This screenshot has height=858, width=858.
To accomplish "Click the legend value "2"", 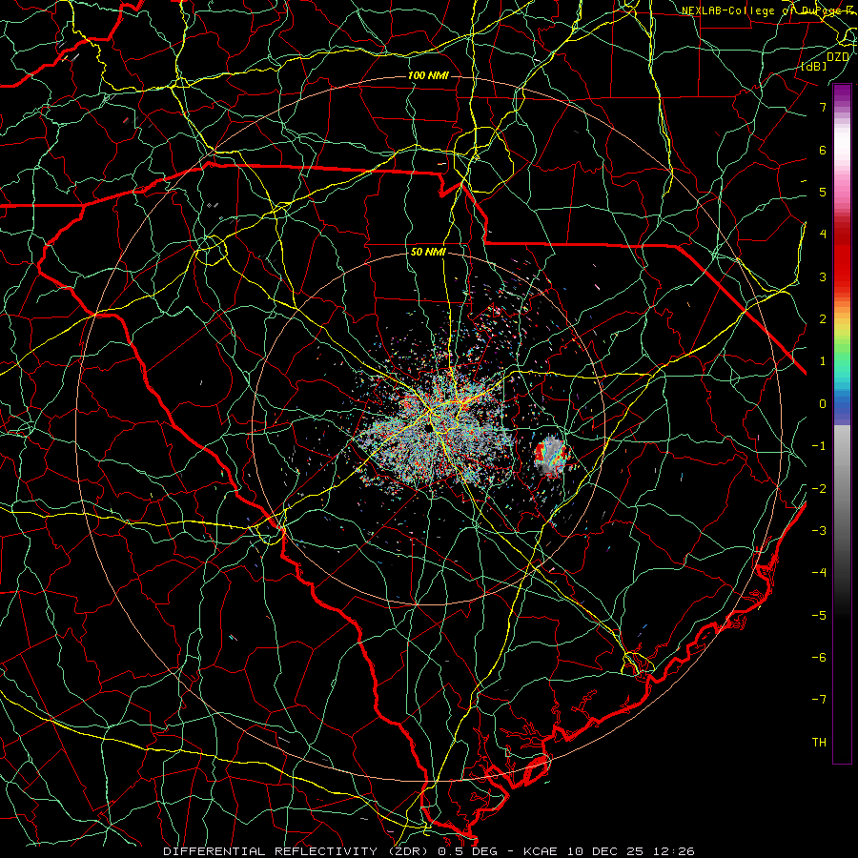I will click(823, 319).
